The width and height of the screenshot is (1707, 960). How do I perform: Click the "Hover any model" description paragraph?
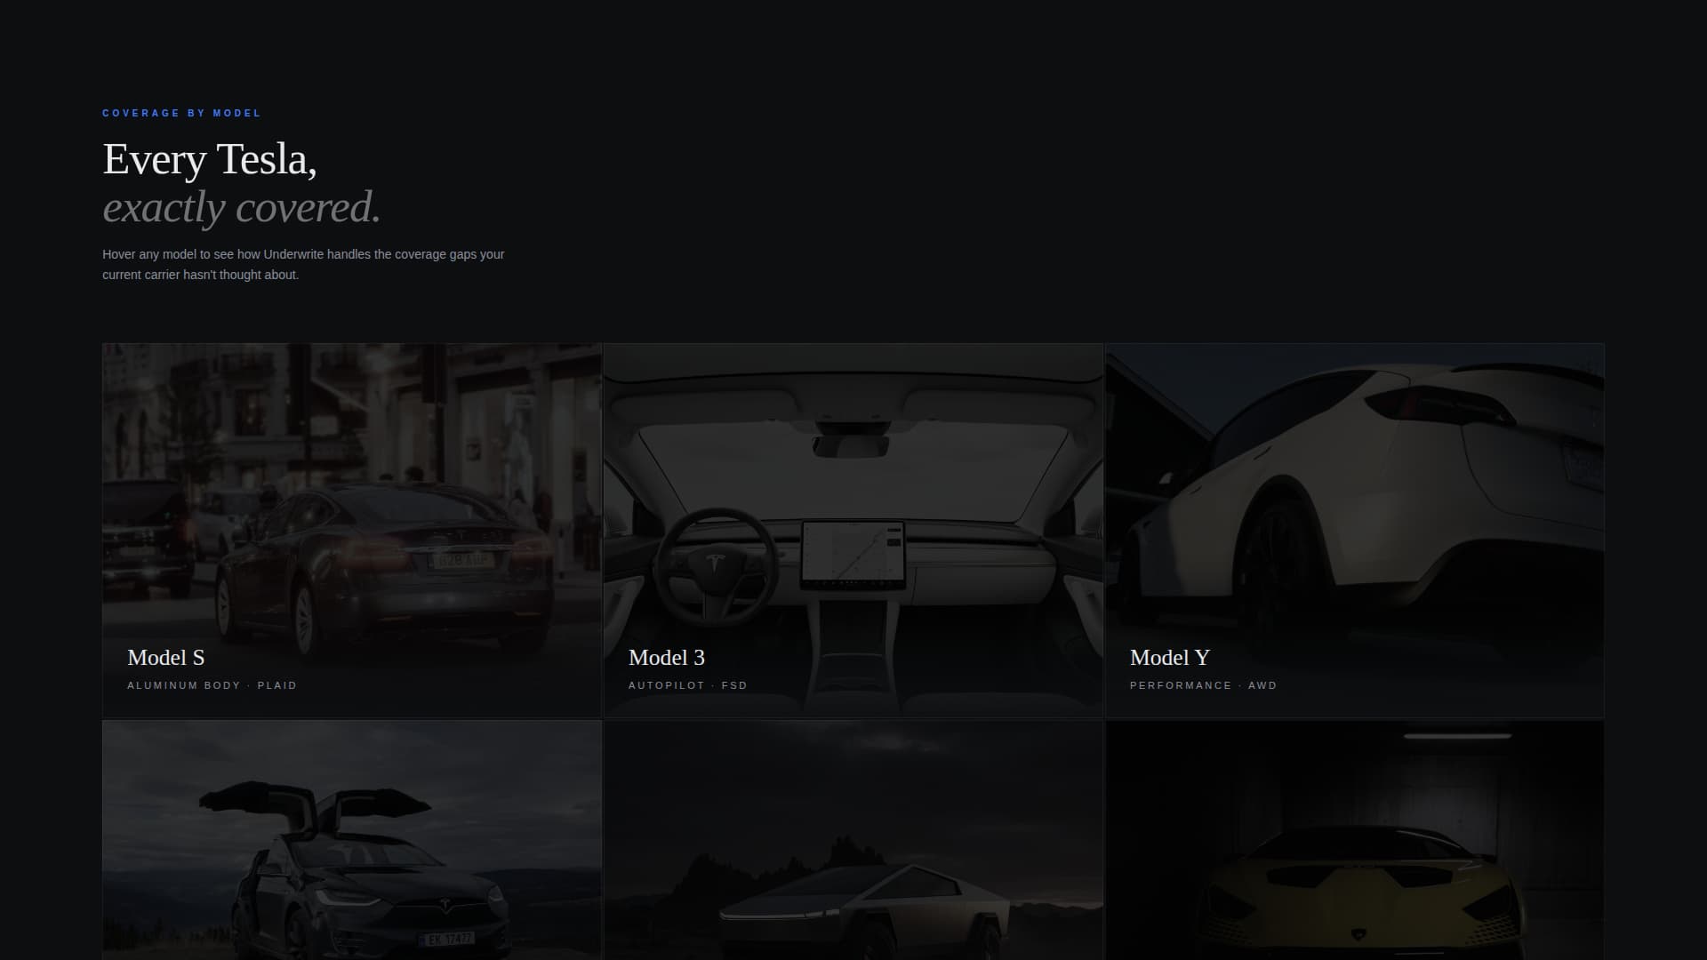[x=303, y=264]
